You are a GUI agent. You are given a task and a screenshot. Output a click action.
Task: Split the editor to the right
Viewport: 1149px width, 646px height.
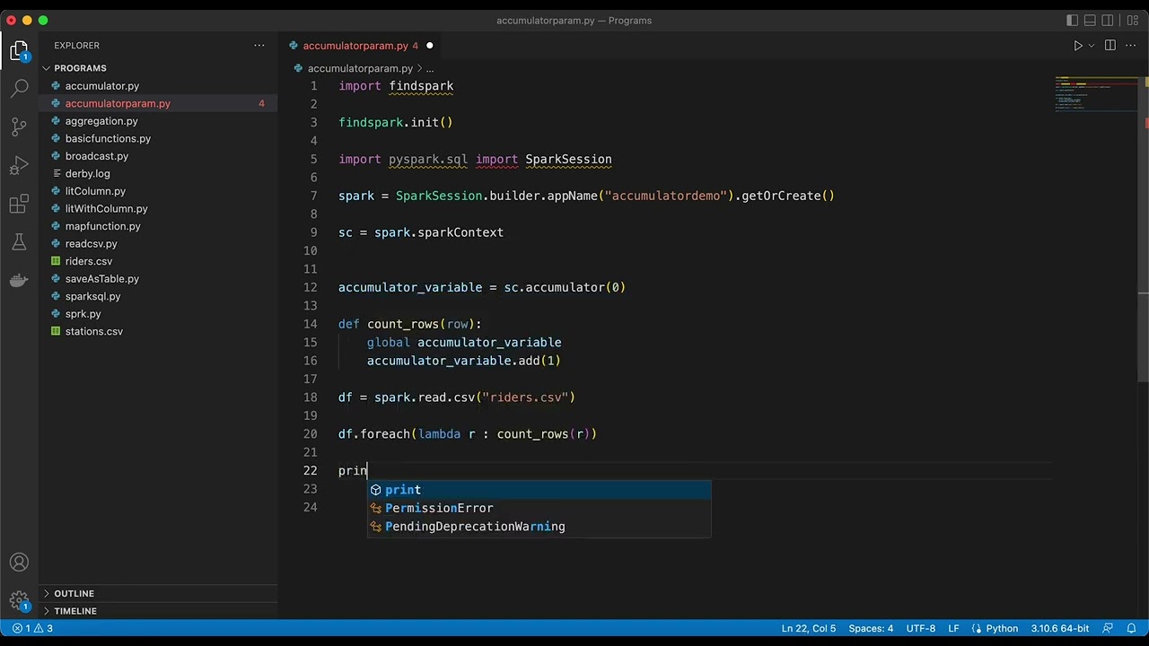click(x=1110, y=46)
